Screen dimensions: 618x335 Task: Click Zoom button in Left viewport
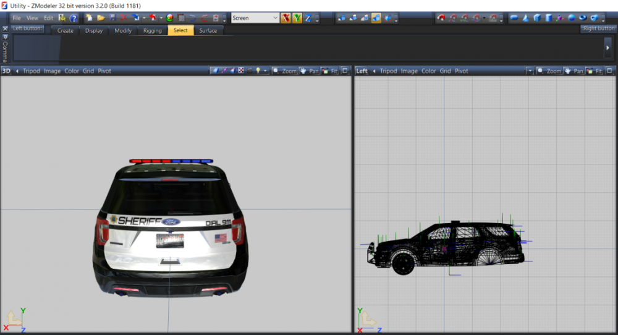tap(549, 71)
